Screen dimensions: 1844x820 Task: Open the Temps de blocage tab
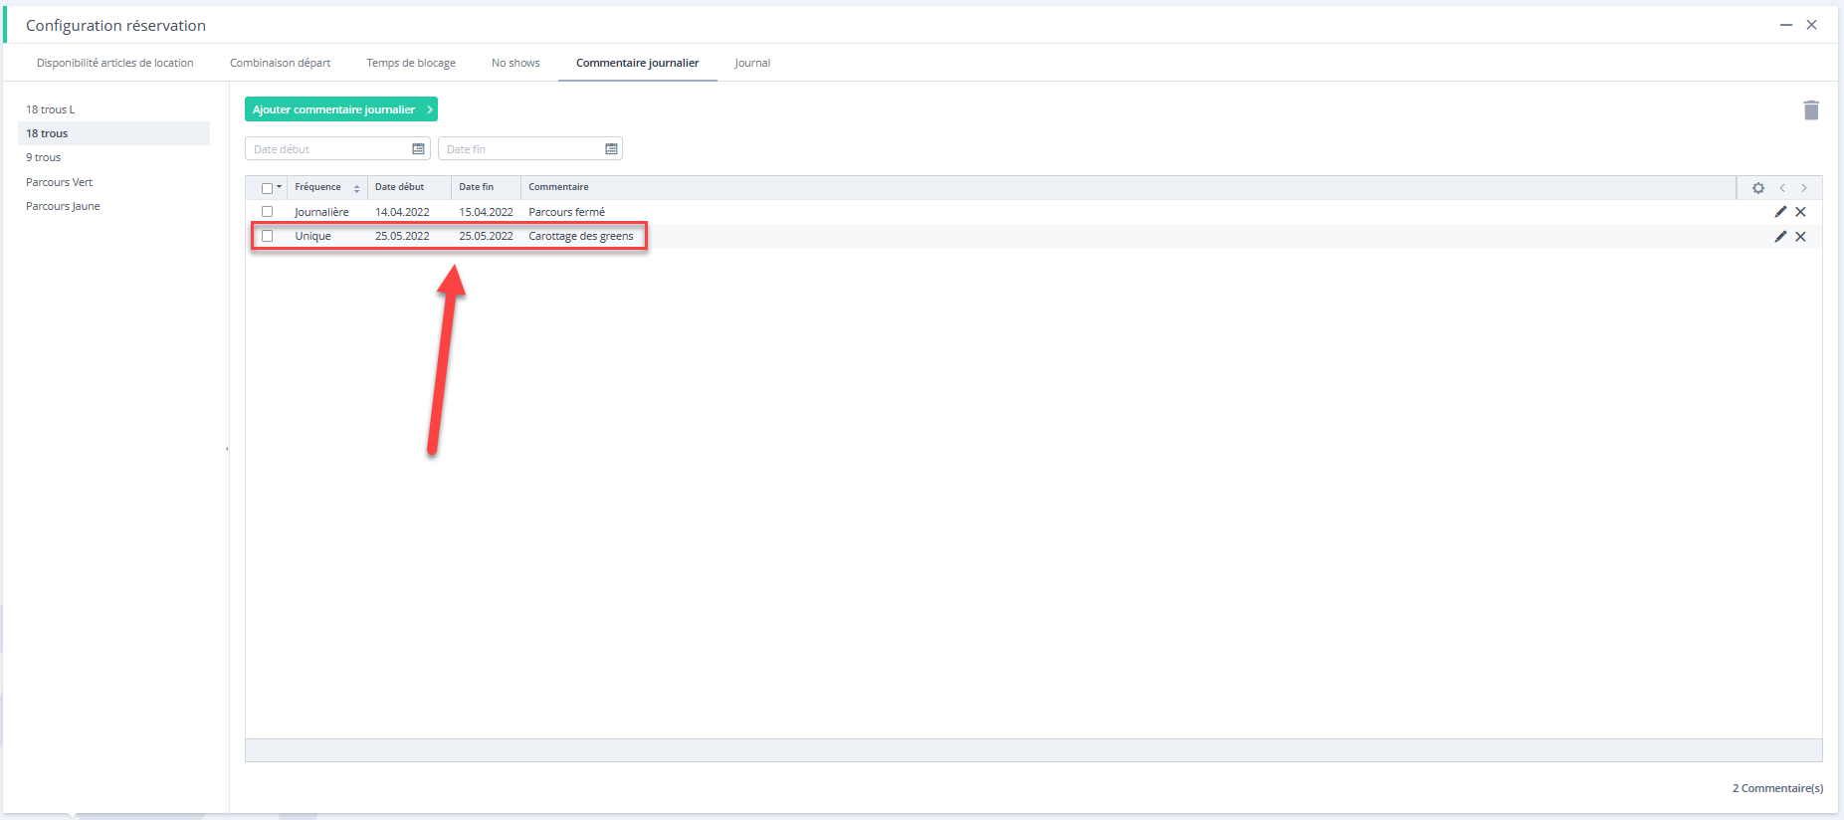point(411,63)
